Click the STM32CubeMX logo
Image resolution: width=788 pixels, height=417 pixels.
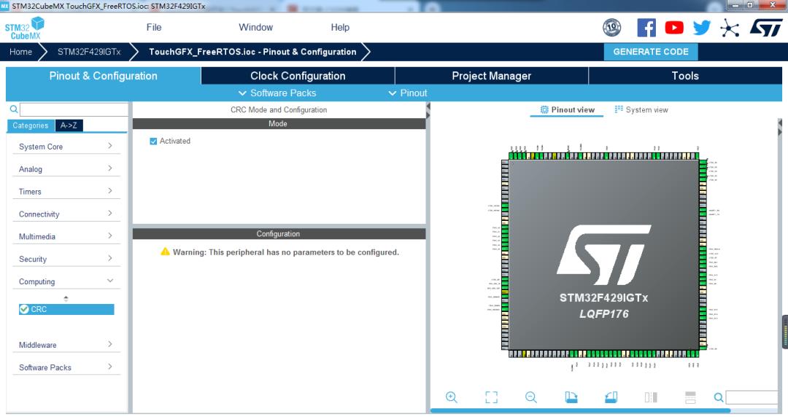pos(24,28)
